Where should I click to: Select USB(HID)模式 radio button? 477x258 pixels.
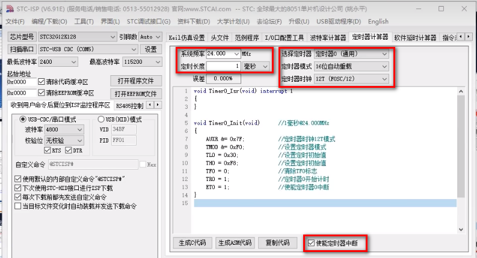click(x=100, y=119)
